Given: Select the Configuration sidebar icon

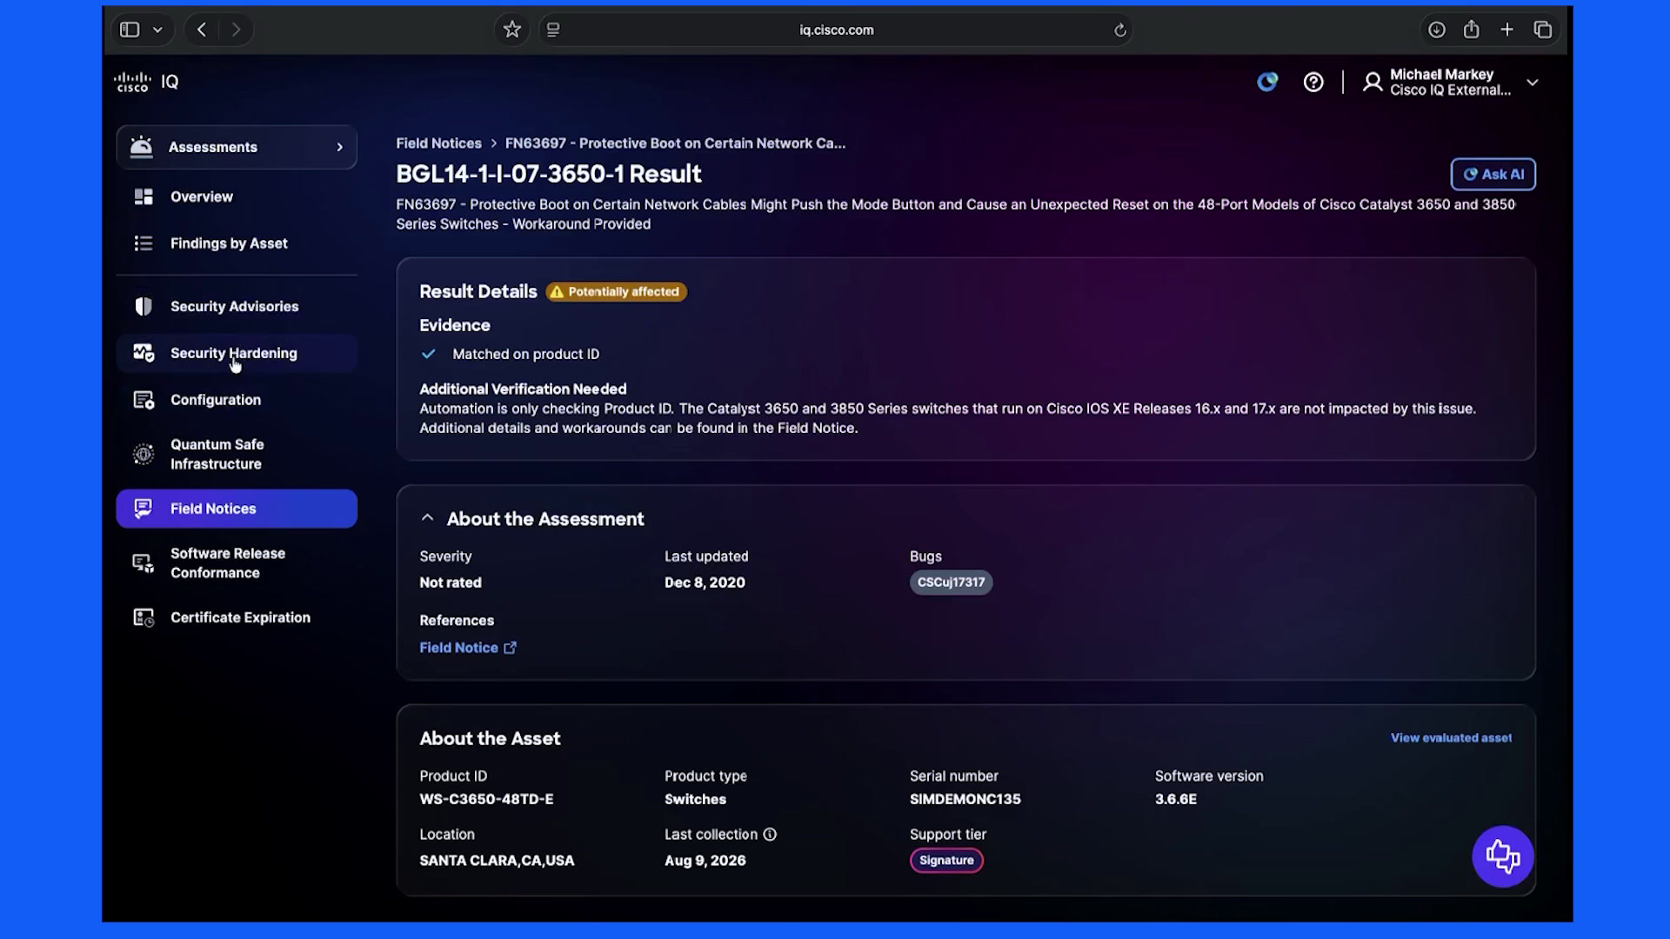Looking at the screenshot, I should (144, 400).
